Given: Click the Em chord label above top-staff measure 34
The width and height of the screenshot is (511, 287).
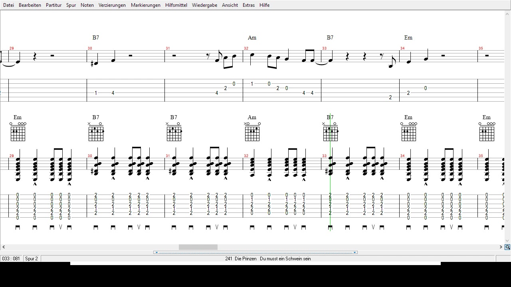Looking at the screenshot, I should pos(408,38).
